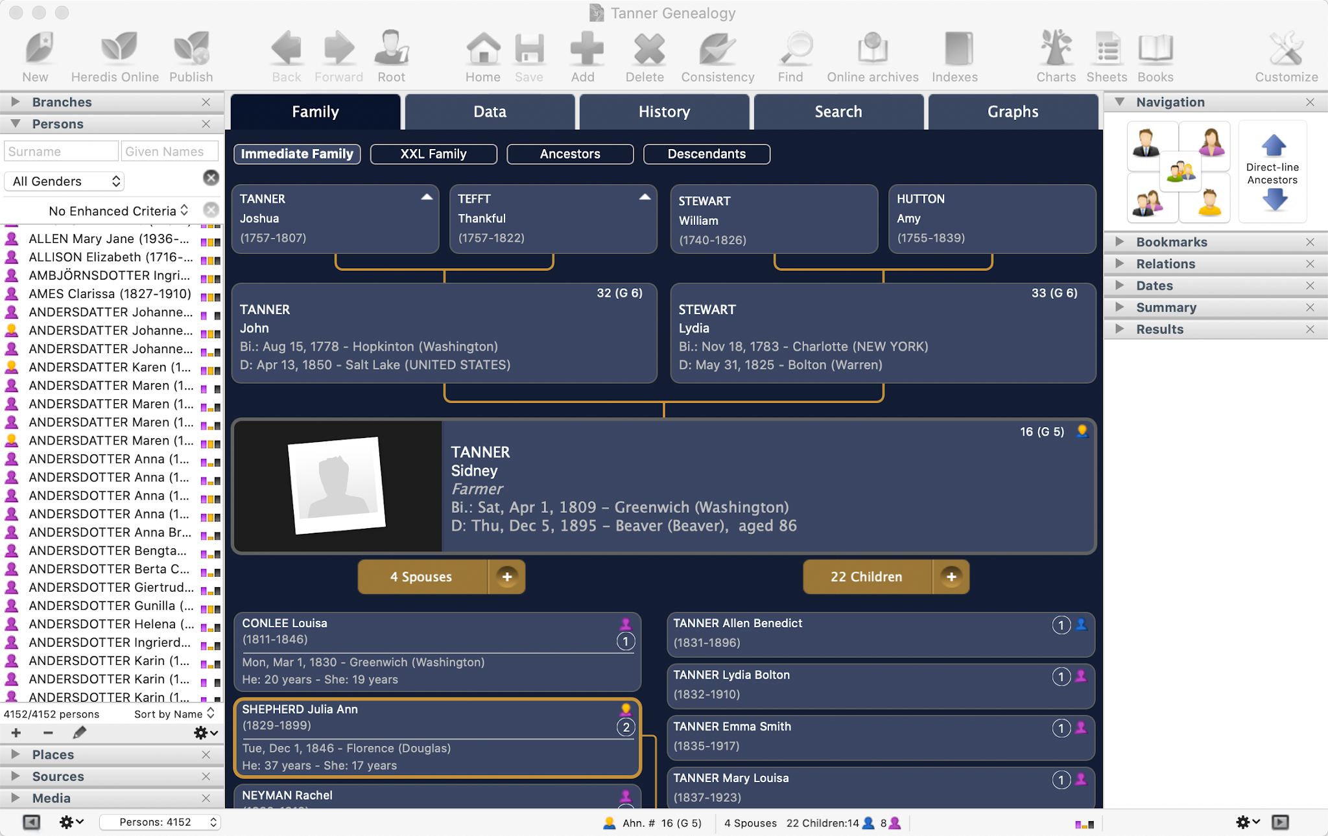The width and height of the screenshot is (1328, 836).
Task: Open the All Genders filter dropdown
Action: [x=64, y=181]
